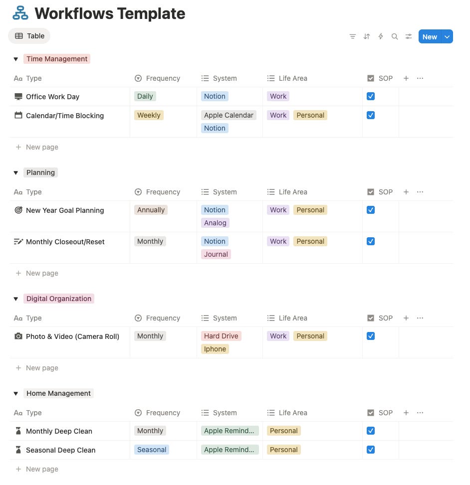Add New page under Digital Organization

tap(36, 368)
